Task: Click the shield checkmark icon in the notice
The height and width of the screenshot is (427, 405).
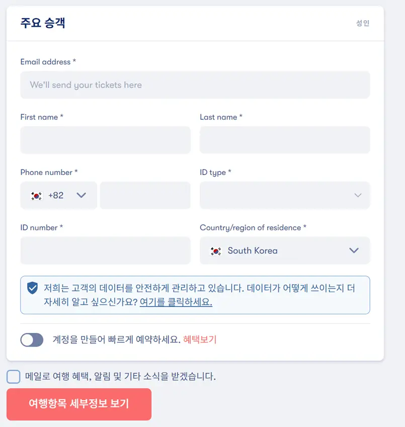Action: coord(33,288)
